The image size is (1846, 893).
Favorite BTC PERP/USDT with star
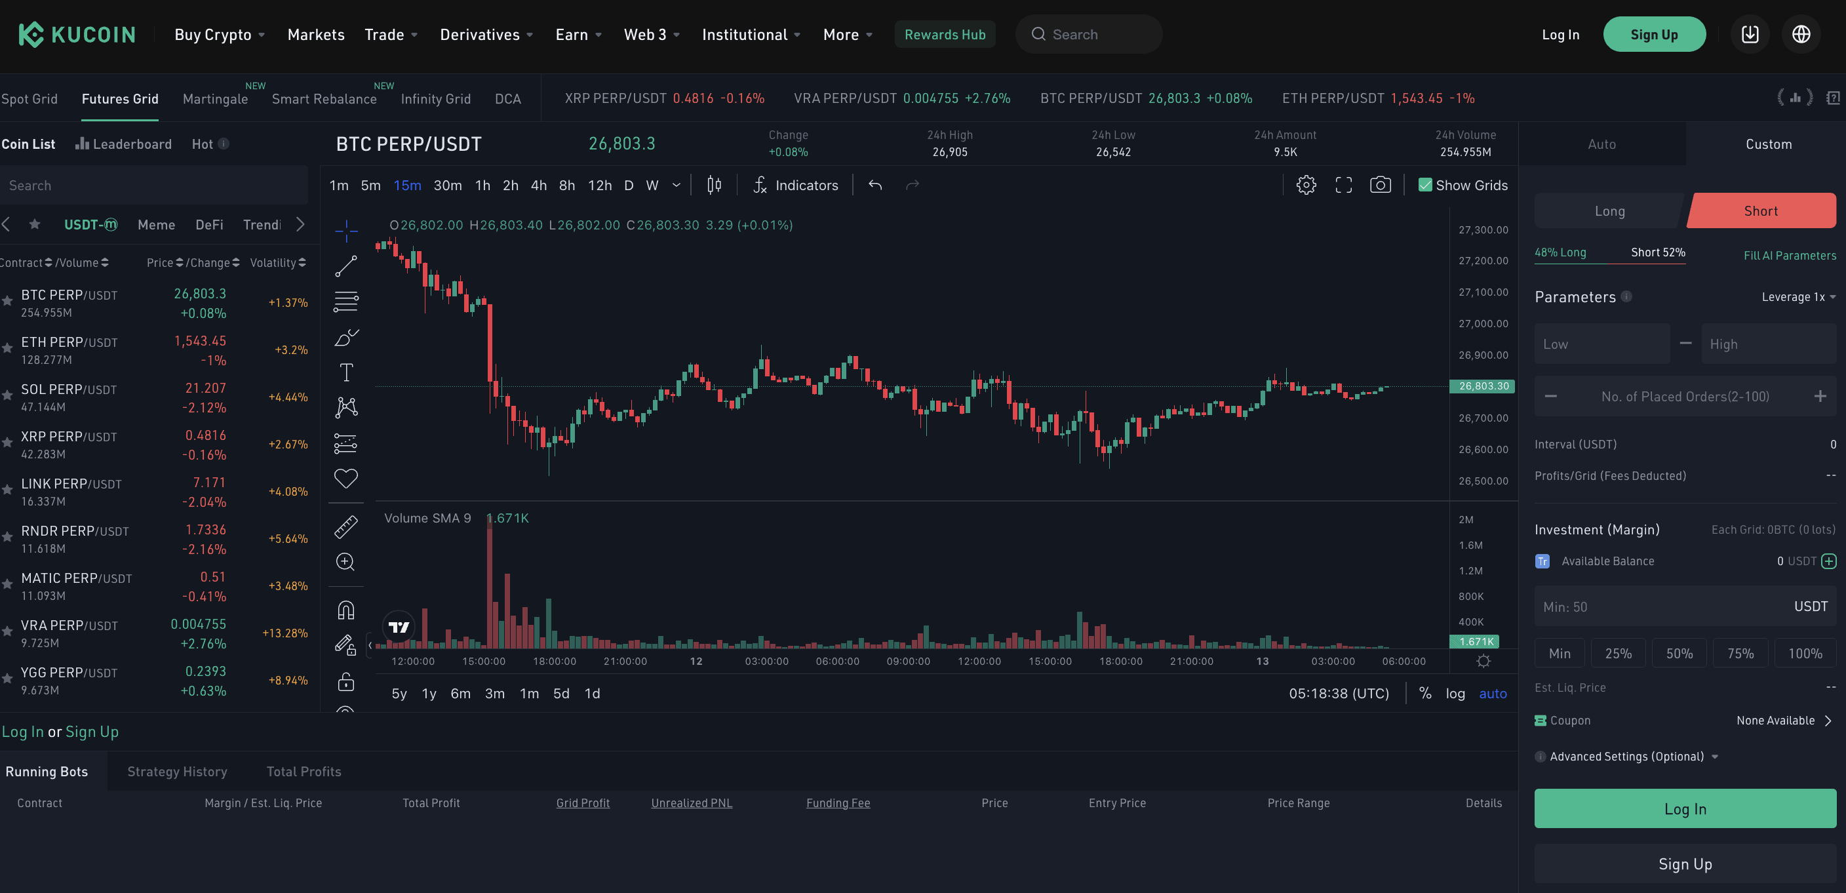point(7,301)
